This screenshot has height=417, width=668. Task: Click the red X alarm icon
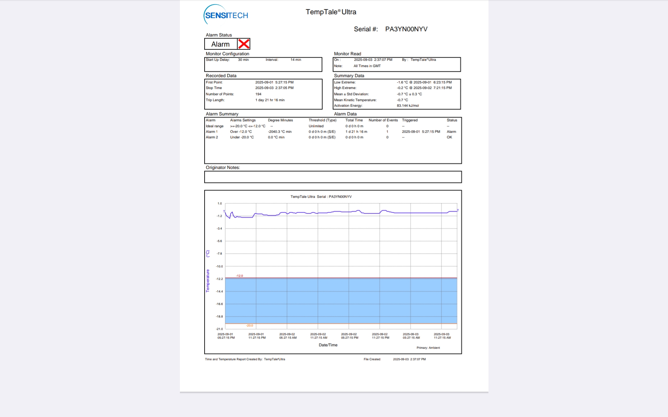click(244, 44)
